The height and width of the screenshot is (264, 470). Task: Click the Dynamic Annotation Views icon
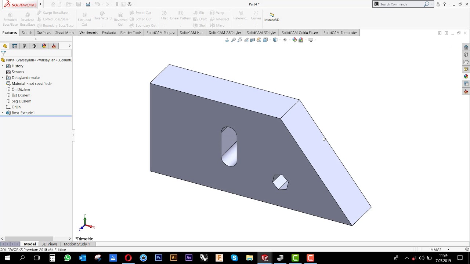[259, 40]
